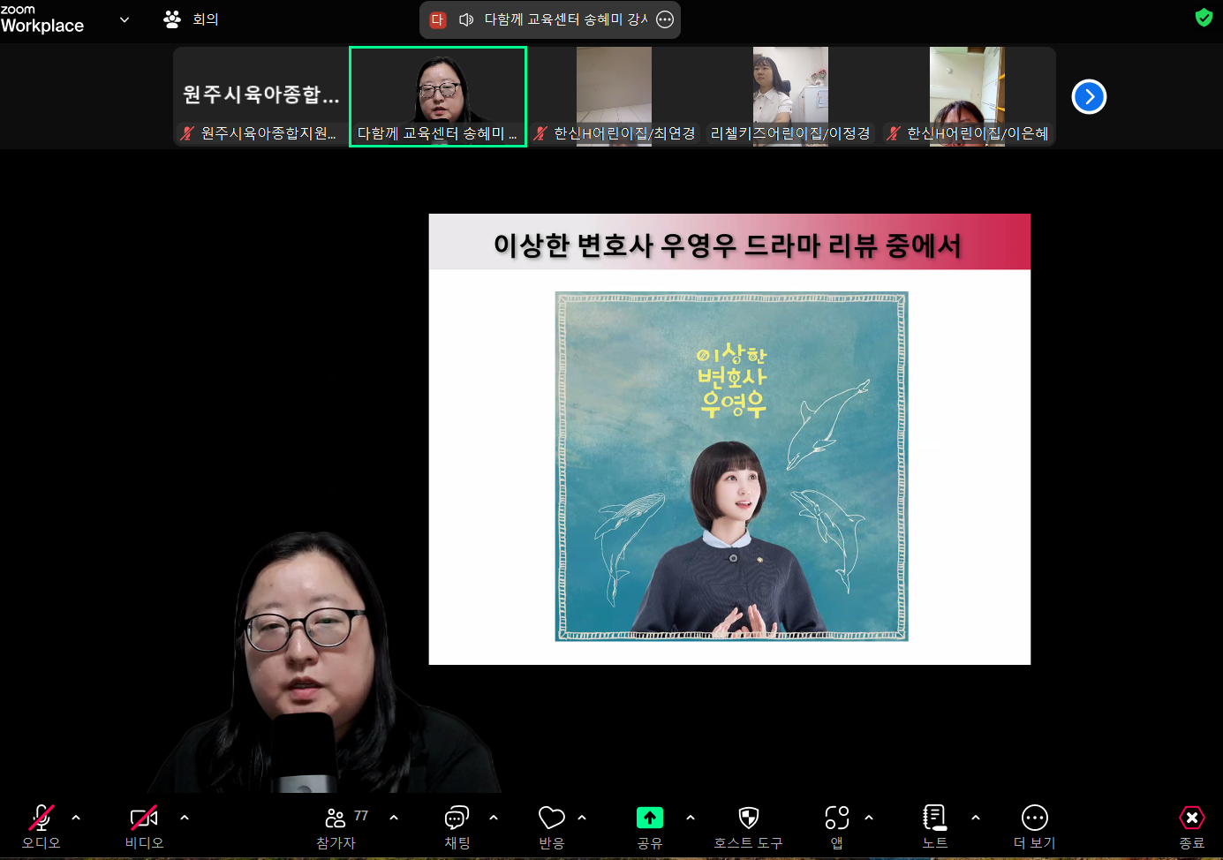1223x860 pixels.
Task: Start screen sharing with green 공유 button
Action: pos(650,826)
